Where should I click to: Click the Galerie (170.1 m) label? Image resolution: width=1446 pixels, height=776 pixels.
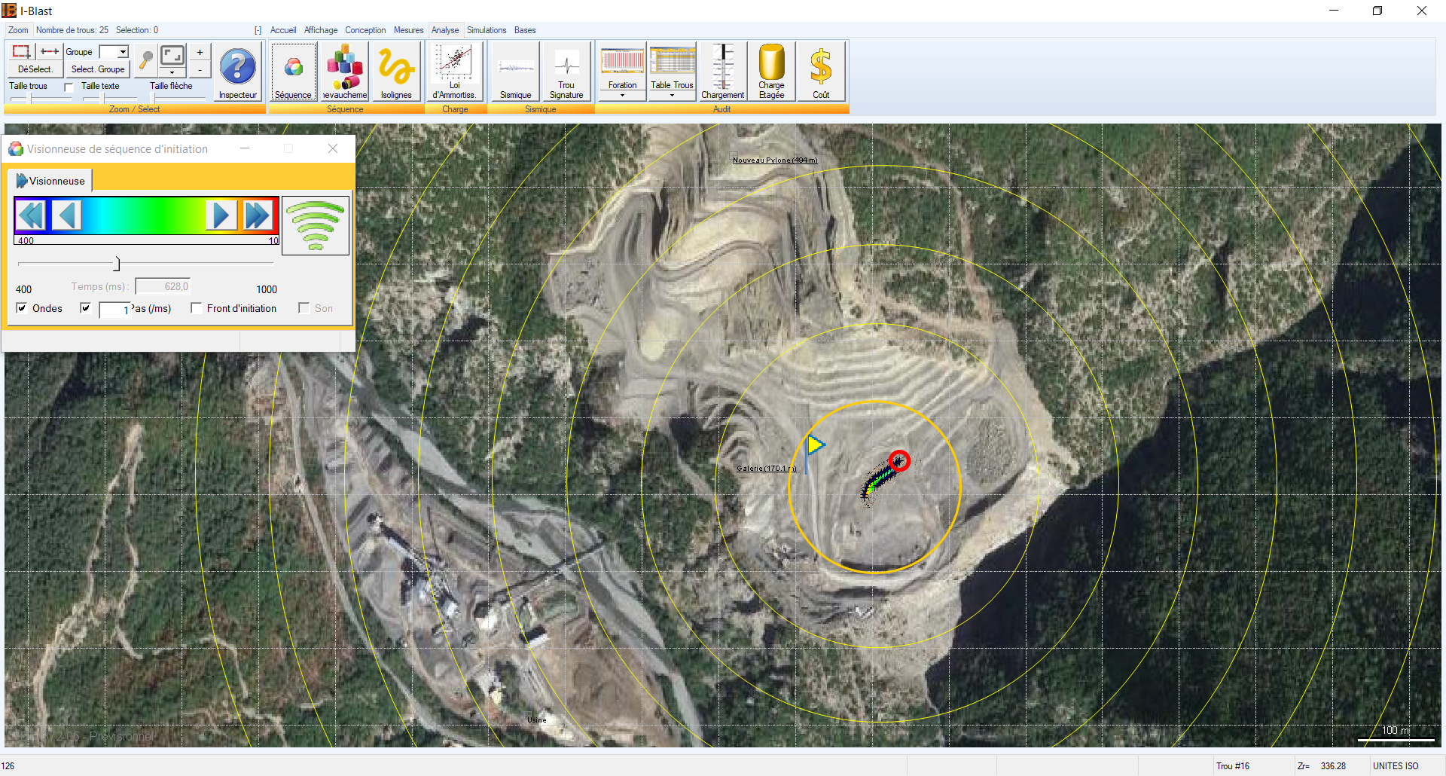[x=766, y=468]
